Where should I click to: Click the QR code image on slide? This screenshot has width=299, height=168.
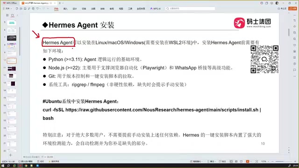(x=264, y=59)
